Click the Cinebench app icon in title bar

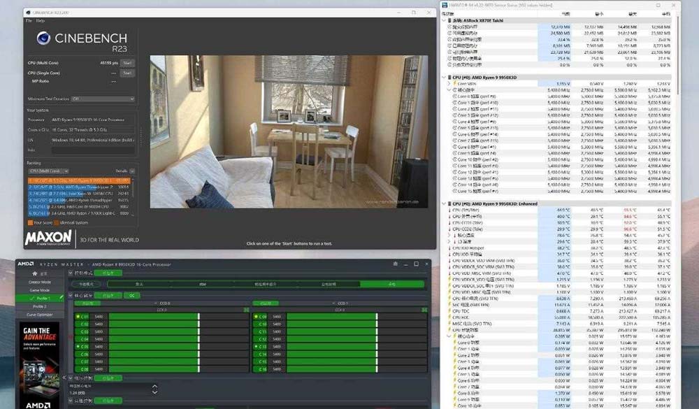pyautogui.click(x=29, y=13)
